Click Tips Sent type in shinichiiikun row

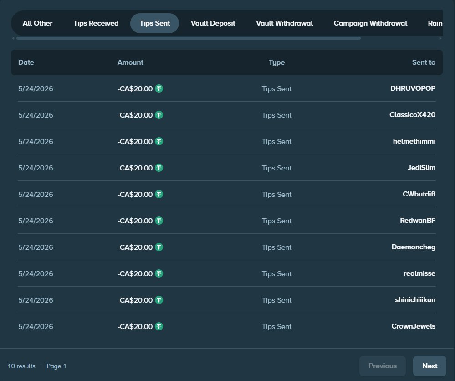tap(276, 300)
